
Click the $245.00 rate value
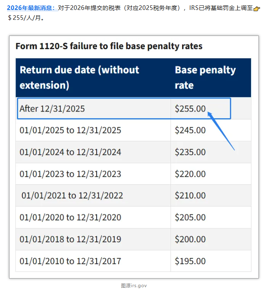[x=190, y=130]
